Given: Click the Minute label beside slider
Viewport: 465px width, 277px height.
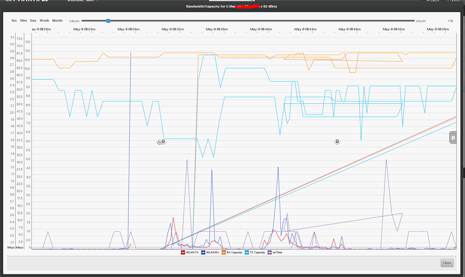Looking at the screenshot, I should 74,21.
